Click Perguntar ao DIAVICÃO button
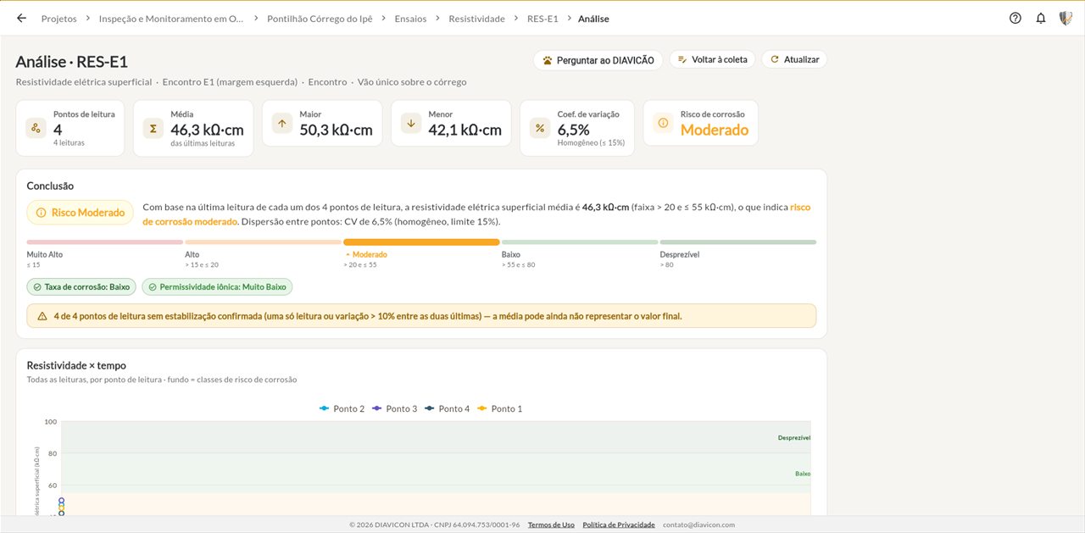The width and height of the screenshot is (1085, 533). tap(598, 60)
